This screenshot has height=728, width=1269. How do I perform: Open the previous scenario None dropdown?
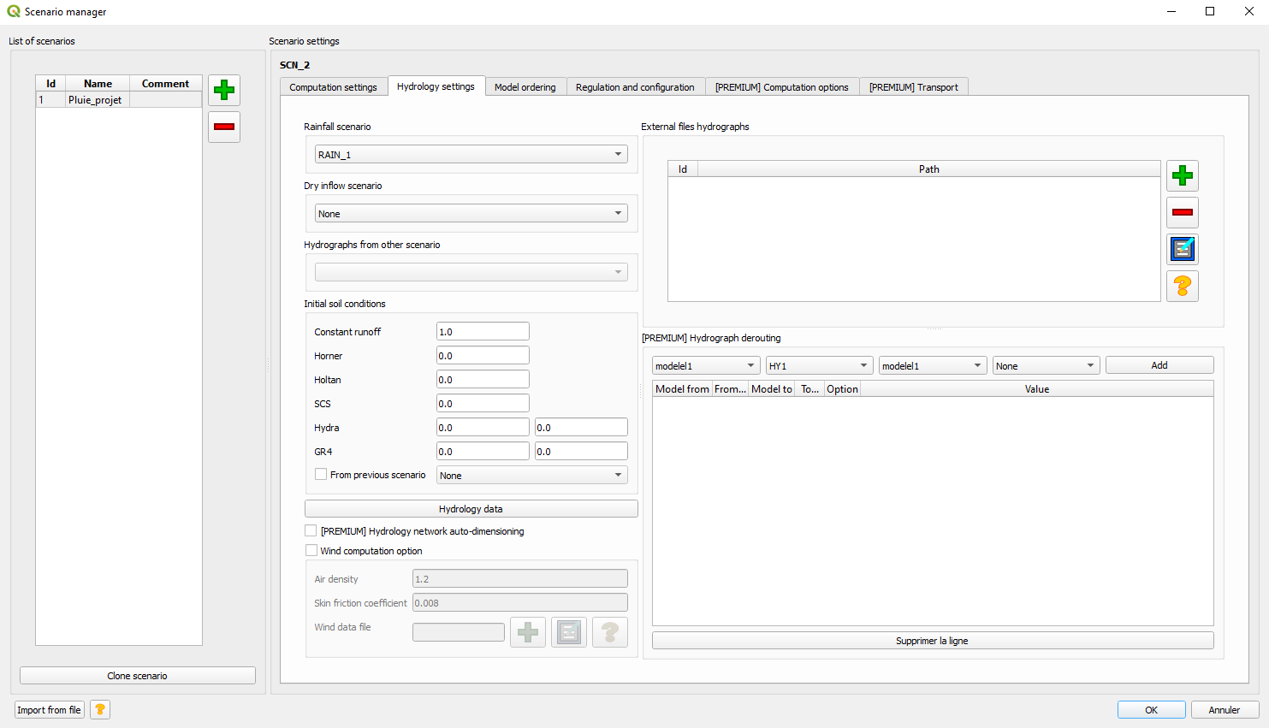(532, 475)
